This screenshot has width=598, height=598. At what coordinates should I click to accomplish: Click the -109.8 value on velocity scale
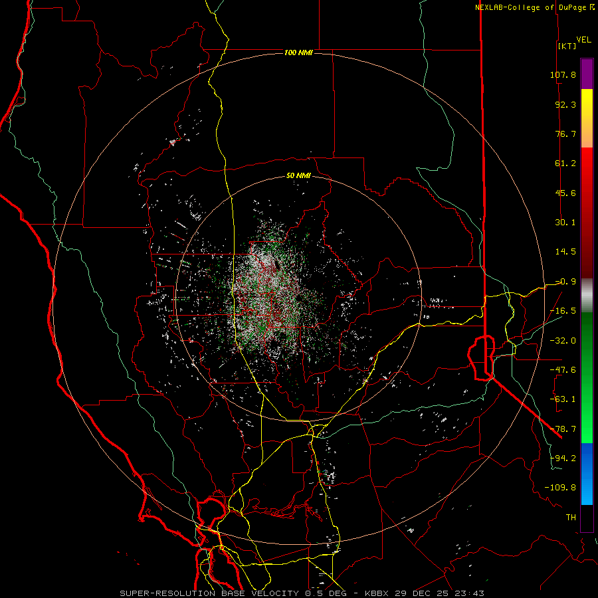click(x=560, y=488)
